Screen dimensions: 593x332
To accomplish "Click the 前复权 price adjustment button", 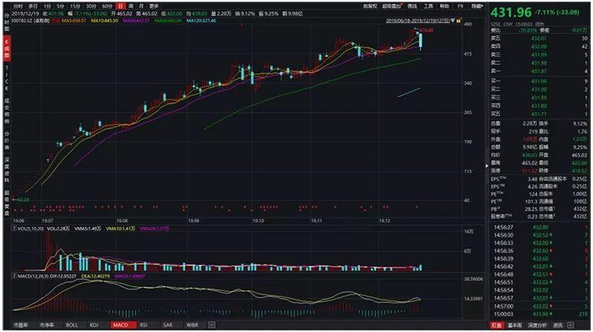I will click(x=370, y=6).
